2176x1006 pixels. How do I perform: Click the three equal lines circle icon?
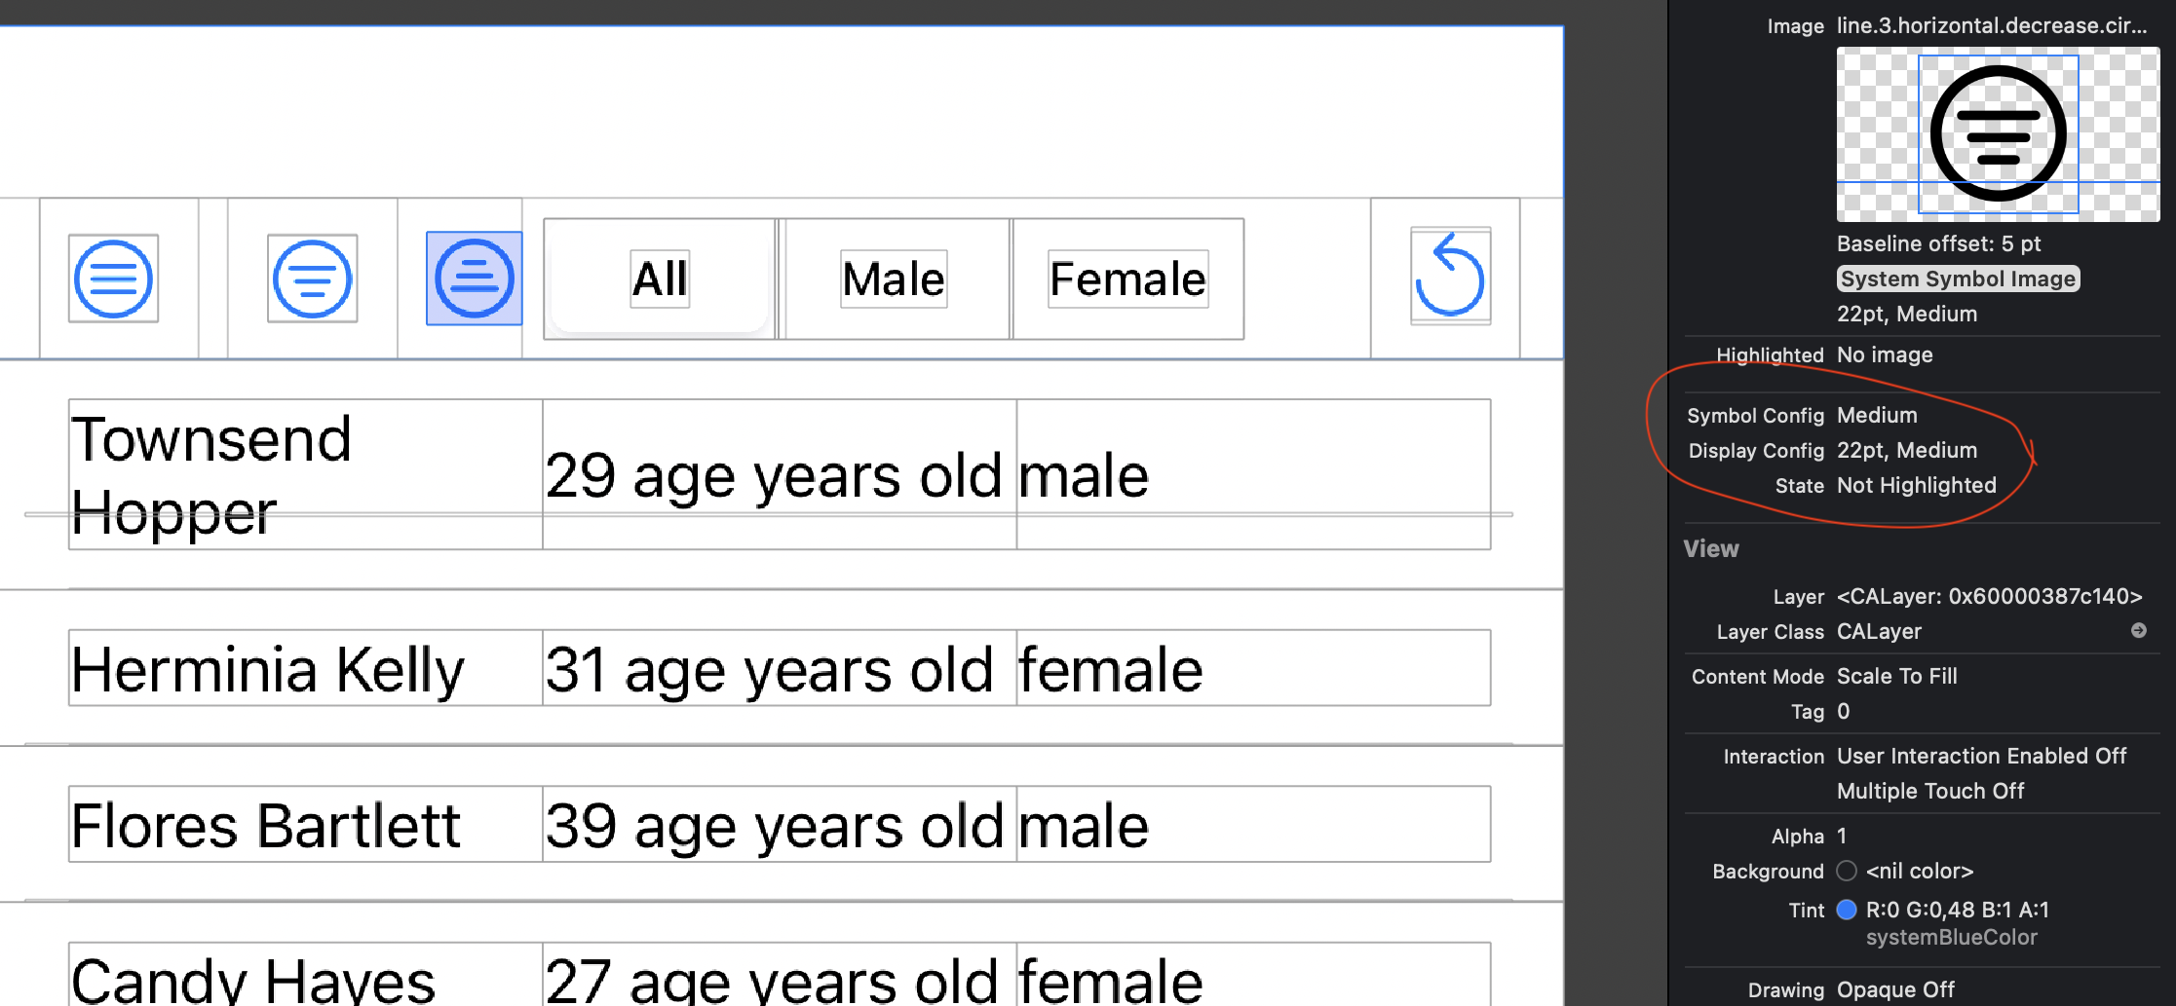[x=113, y=279]
